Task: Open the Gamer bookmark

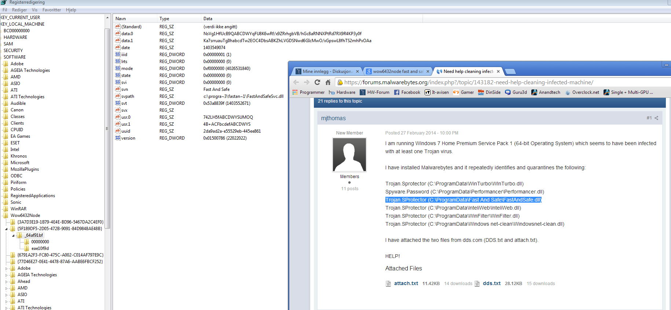Action: pyautogui.click(x=463, y=92)
